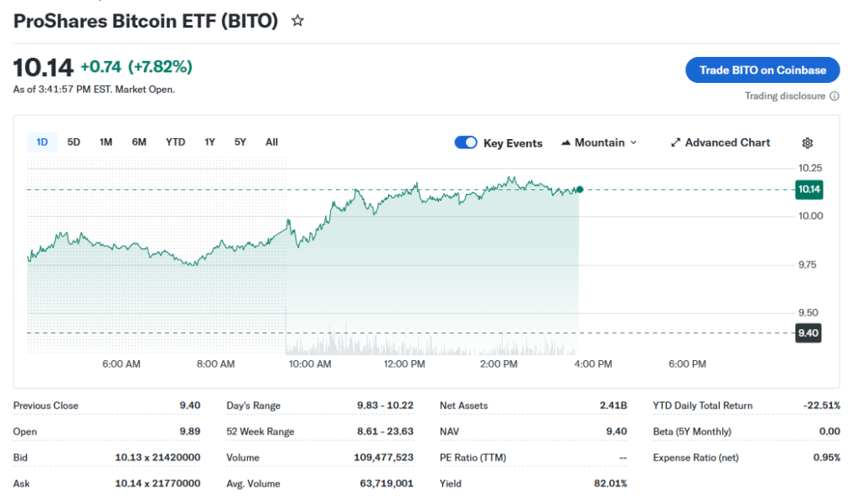The image size is (858, 500).
Task: Select the 1M chart range
Action: click(106, 142)
